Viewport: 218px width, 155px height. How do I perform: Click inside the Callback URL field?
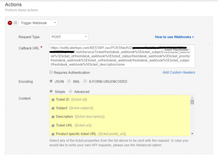[x=122, y=60]
